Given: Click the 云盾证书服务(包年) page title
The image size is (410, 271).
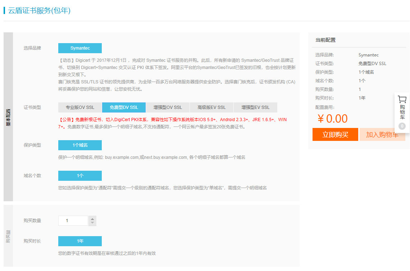Looking at the screenshot, I should pyautogui.click(x=39, y=10).
